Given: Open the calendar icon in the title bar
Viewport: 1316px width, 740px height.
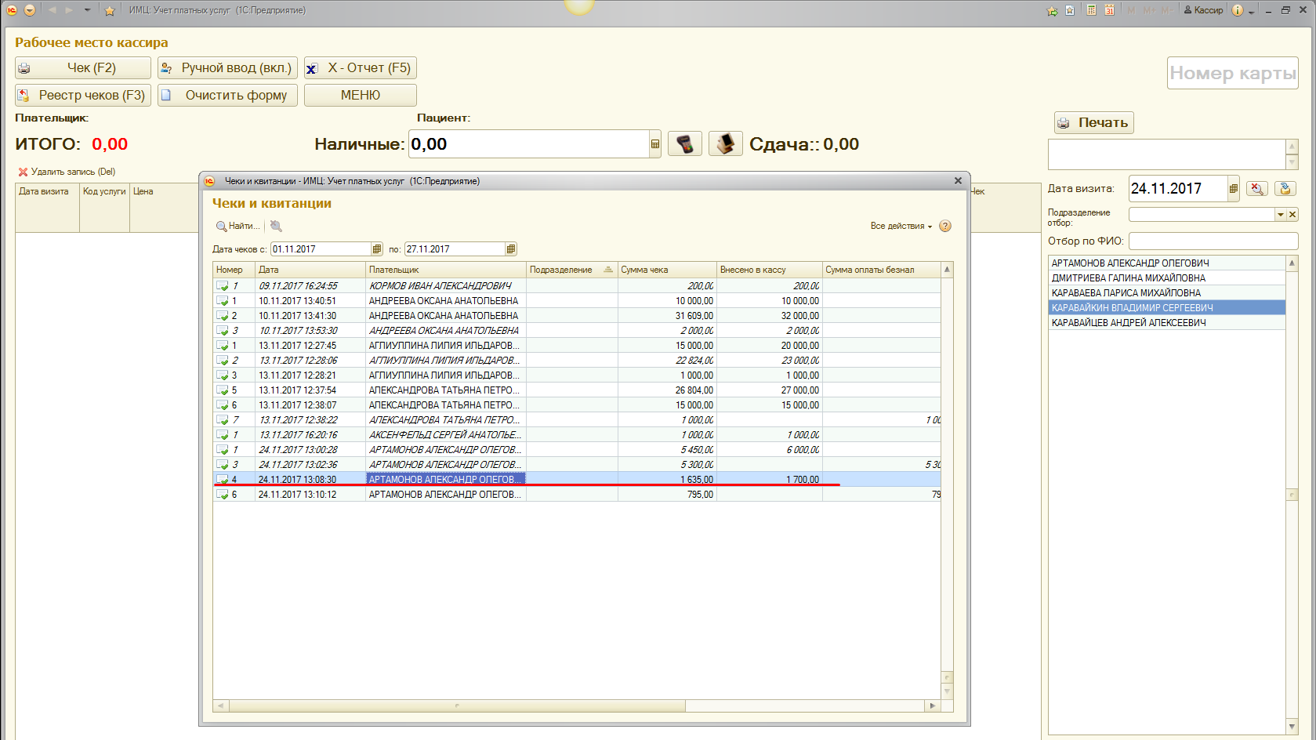Looking at the screenshot, I should [1109, 10].
